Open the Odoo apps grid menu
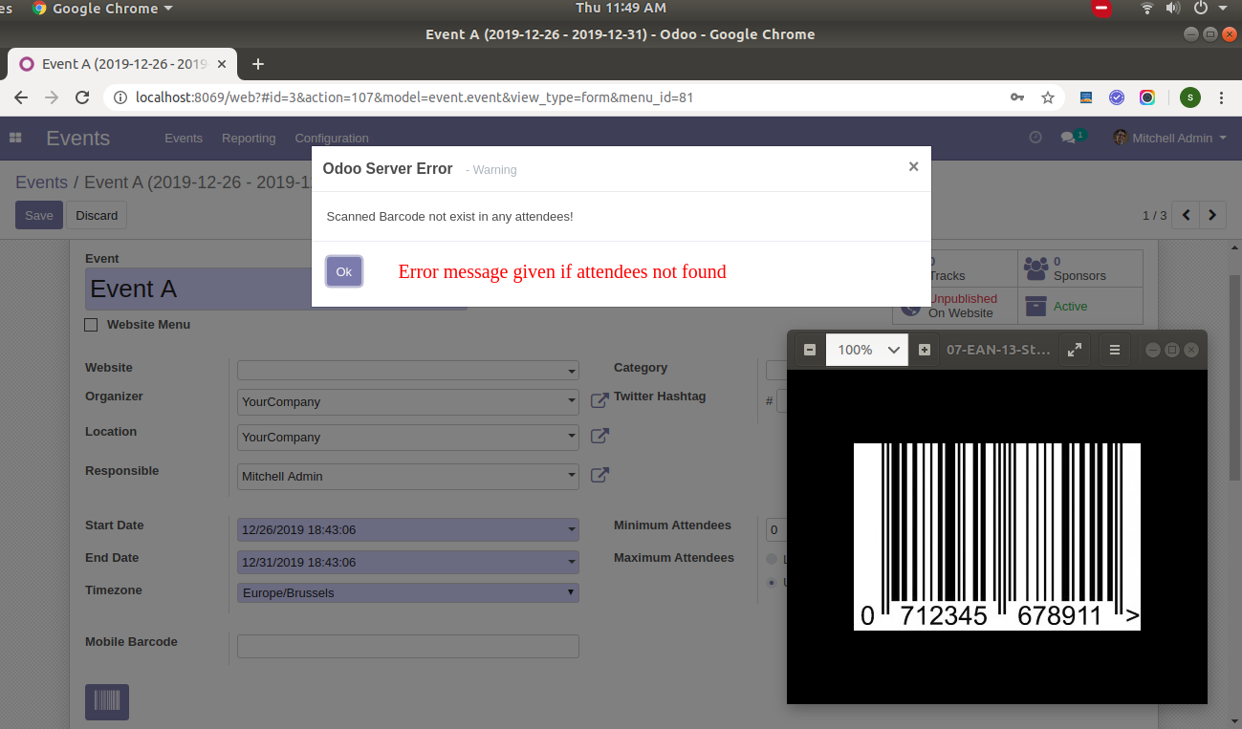 click(x=15, y=138)
